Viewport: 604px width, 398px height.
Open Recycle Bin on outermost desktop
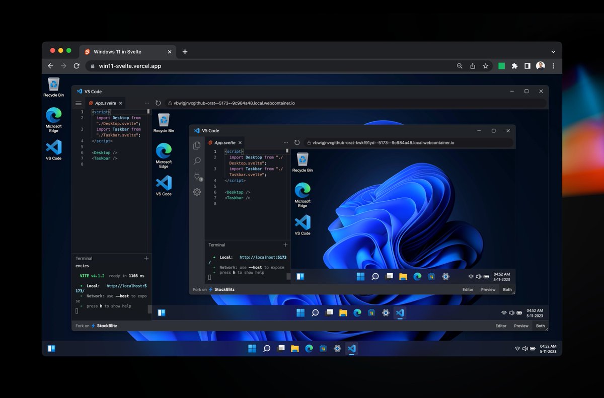pyautogui.click(x=53, y=87)
